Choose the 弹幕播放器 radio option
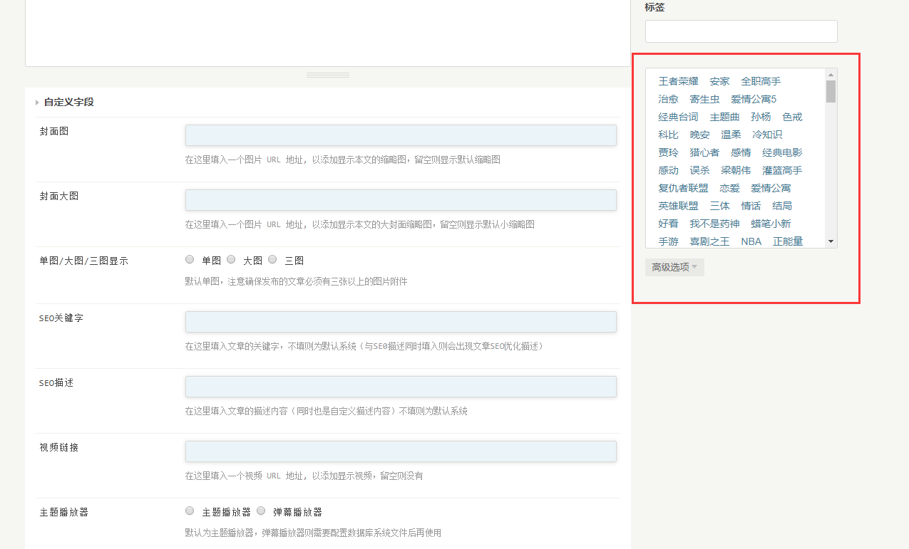Image resolution: width=909 pixels, height=549 pixels. pyautogui.click(x=261, y=511)
